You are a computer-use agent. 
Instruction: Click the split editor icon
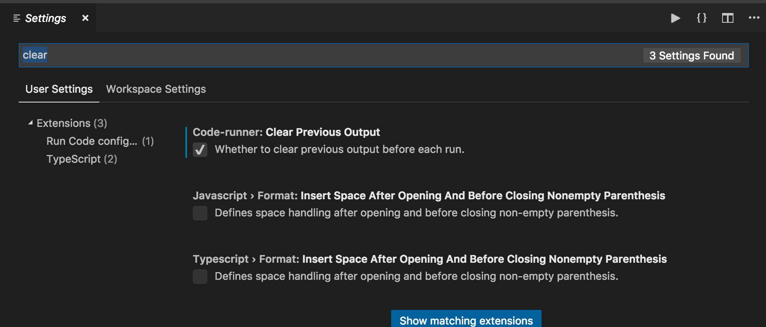pyautogui.click(x=727, y=18)
